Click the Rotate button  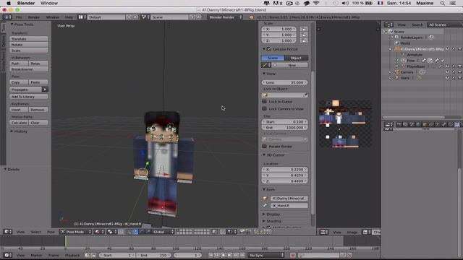[x=29, y=45]
